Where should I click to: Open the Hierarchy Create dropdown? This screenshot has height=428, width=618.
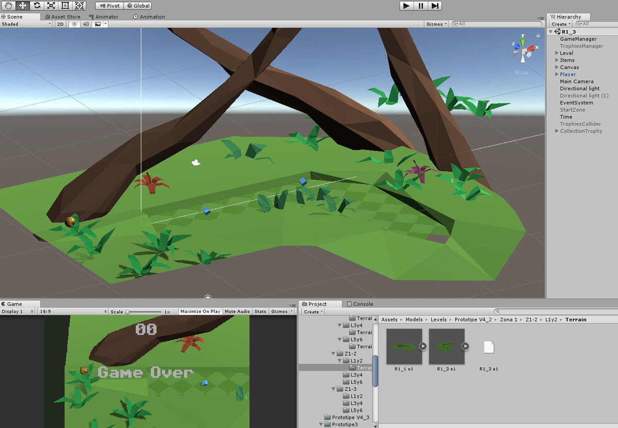coord(560,24)
